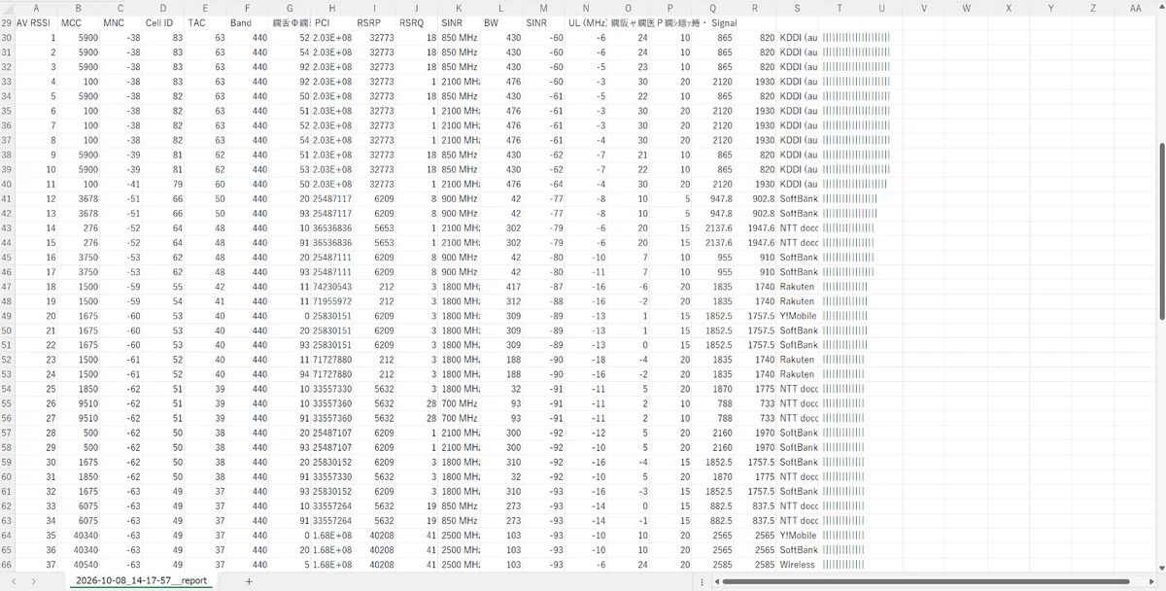The height and width of the screenshot is (591, 1166).
Task: Select the 'RSRP' header cell
Action: click(375, 22)
